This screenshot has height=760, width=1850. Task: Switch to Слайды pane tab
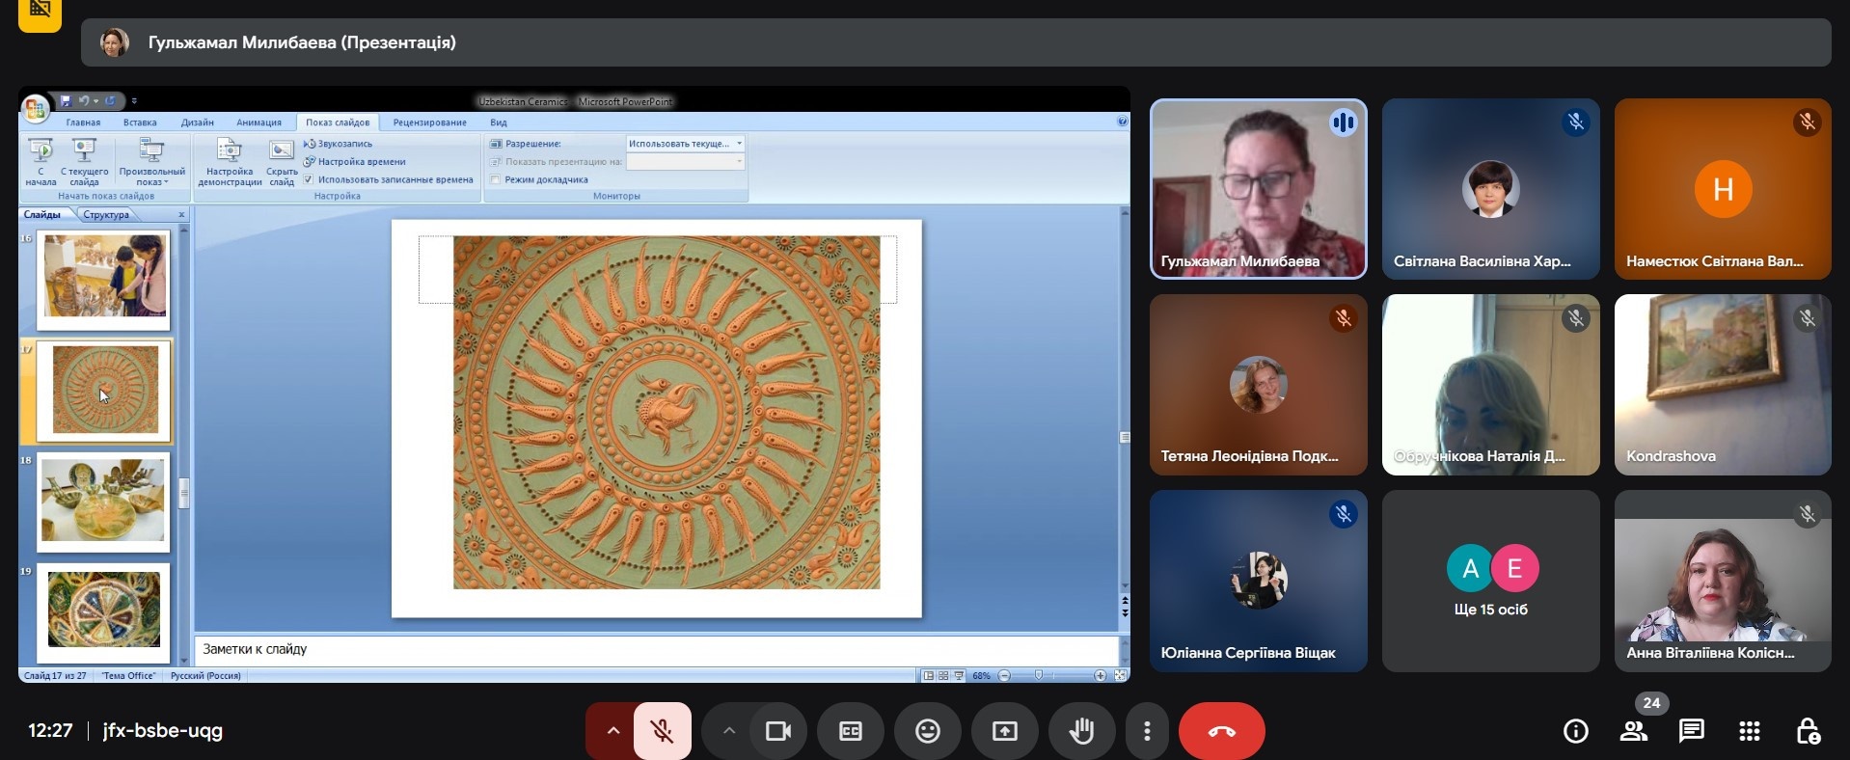click(x=42, y=214)
